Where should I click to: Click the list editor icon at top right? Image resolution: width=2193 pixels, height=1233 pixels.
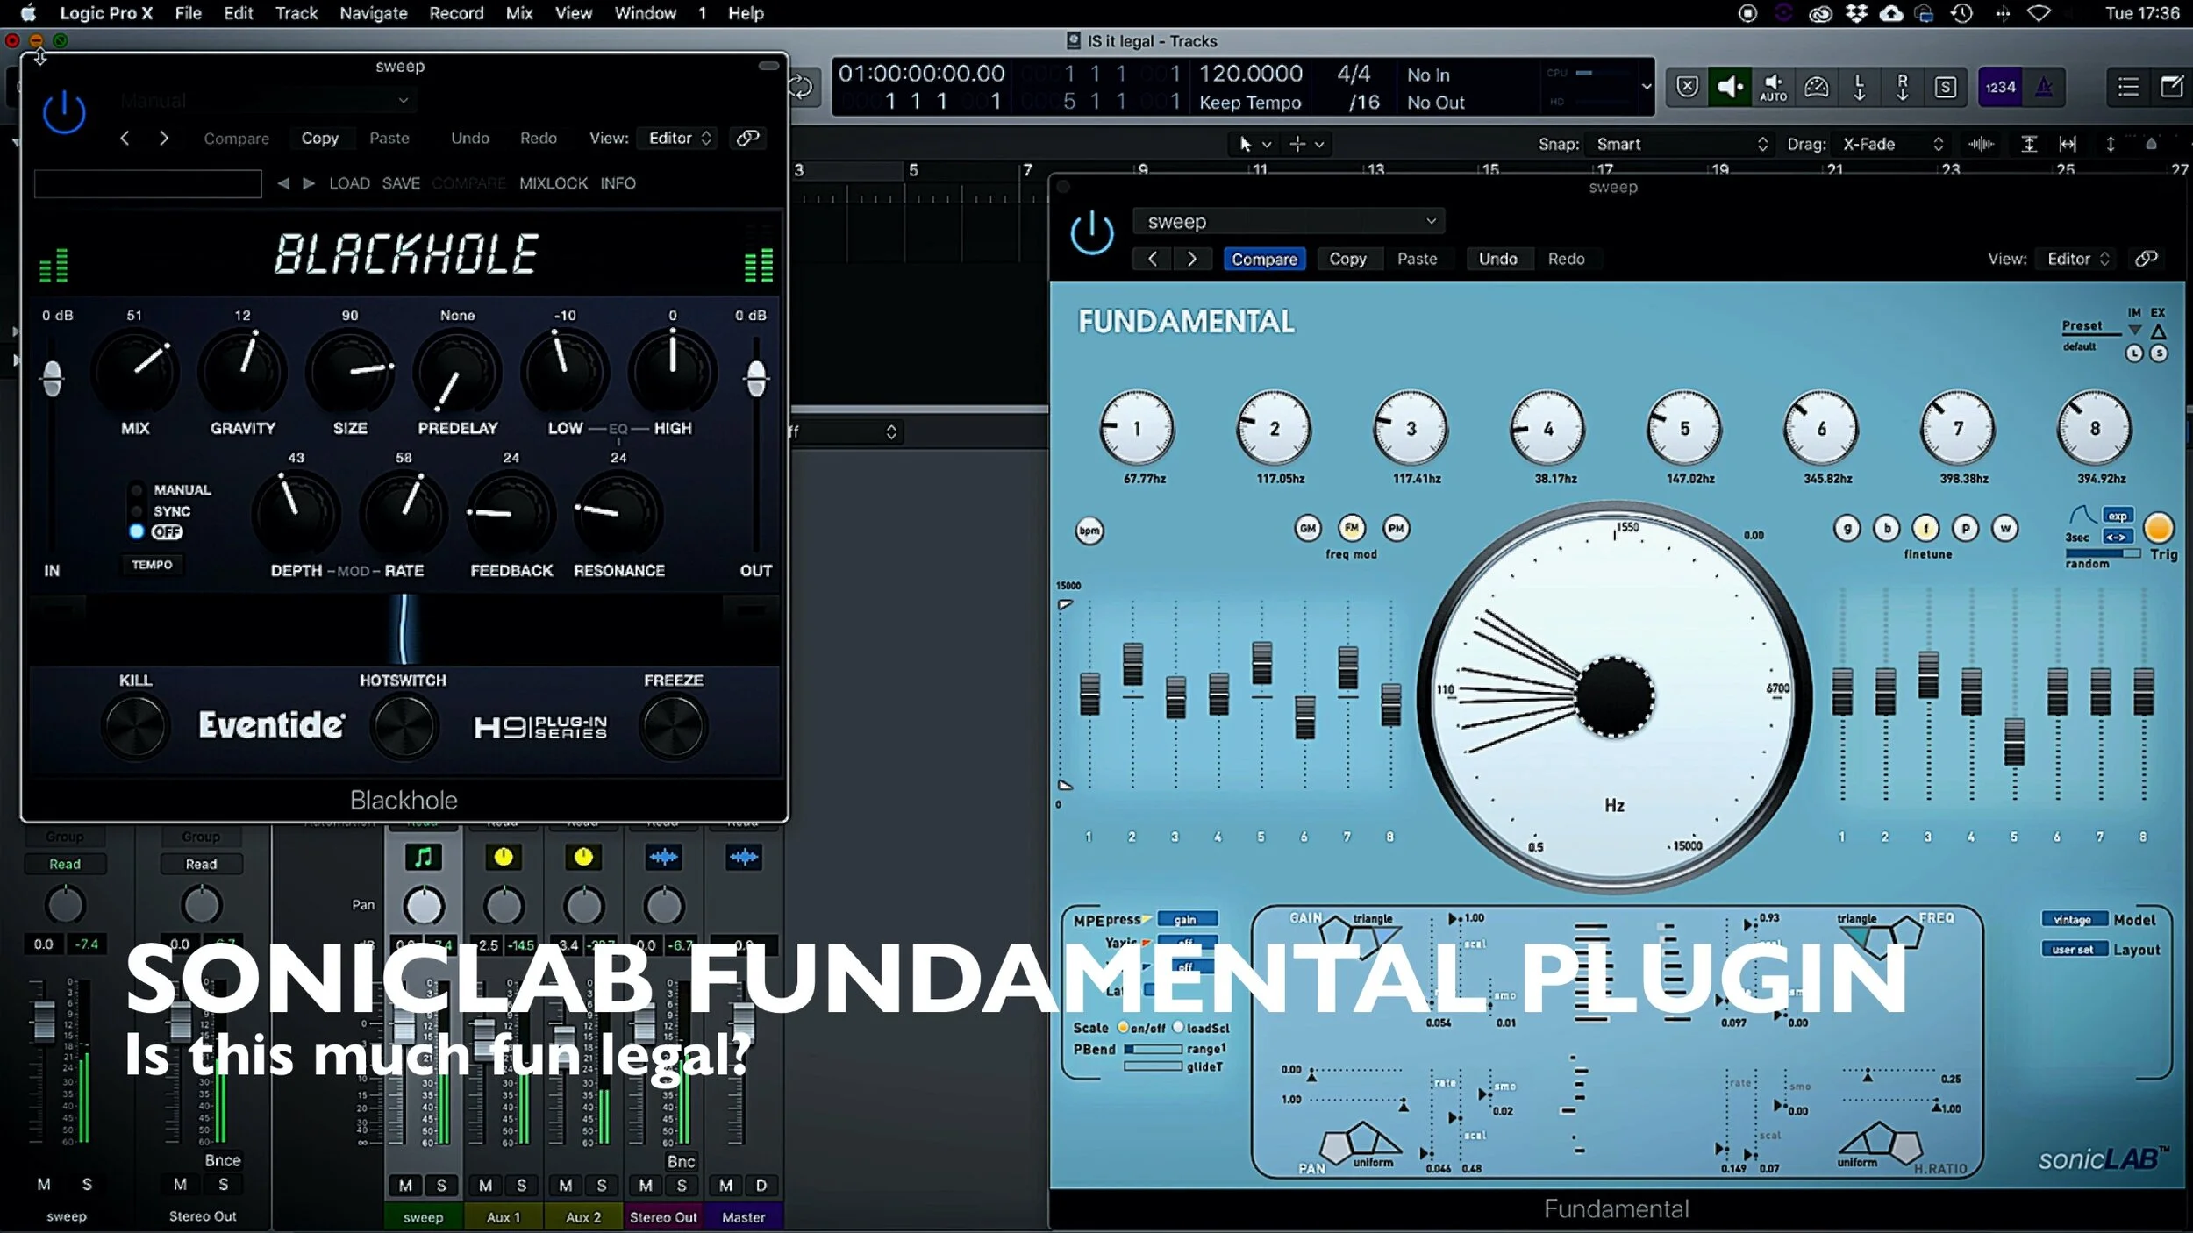(2127, 87)
